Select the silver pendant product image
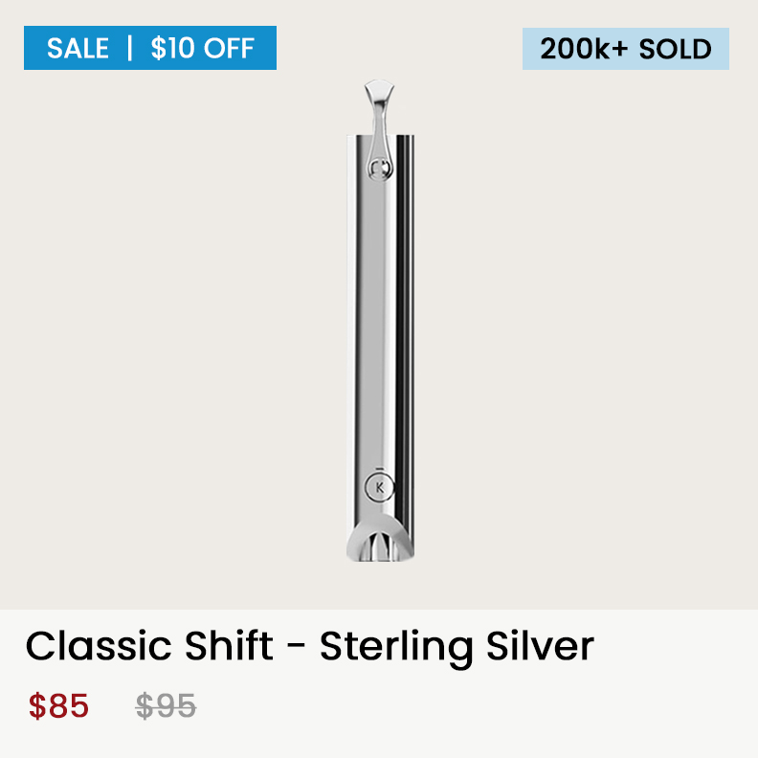The image size is (758, 758). click(x=381, y=321)
